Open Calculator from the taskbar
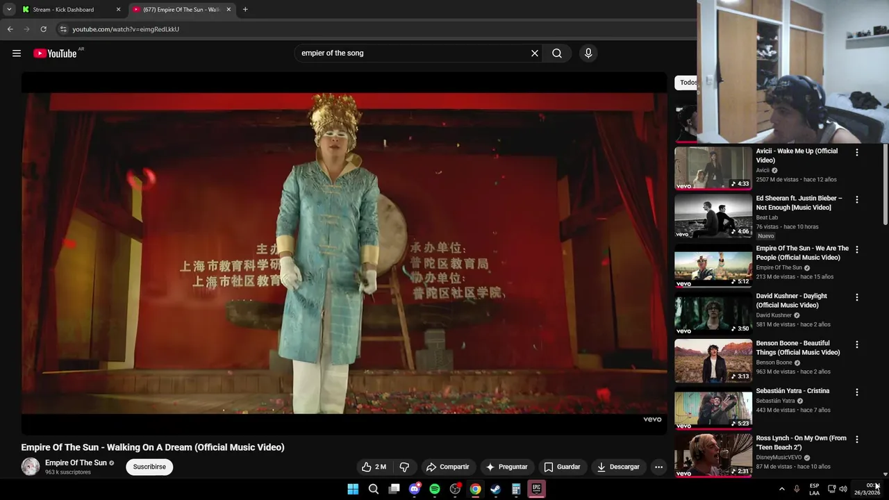Image resolution: width=889 pixels, height=500 pixels. [x=516, y=489]
